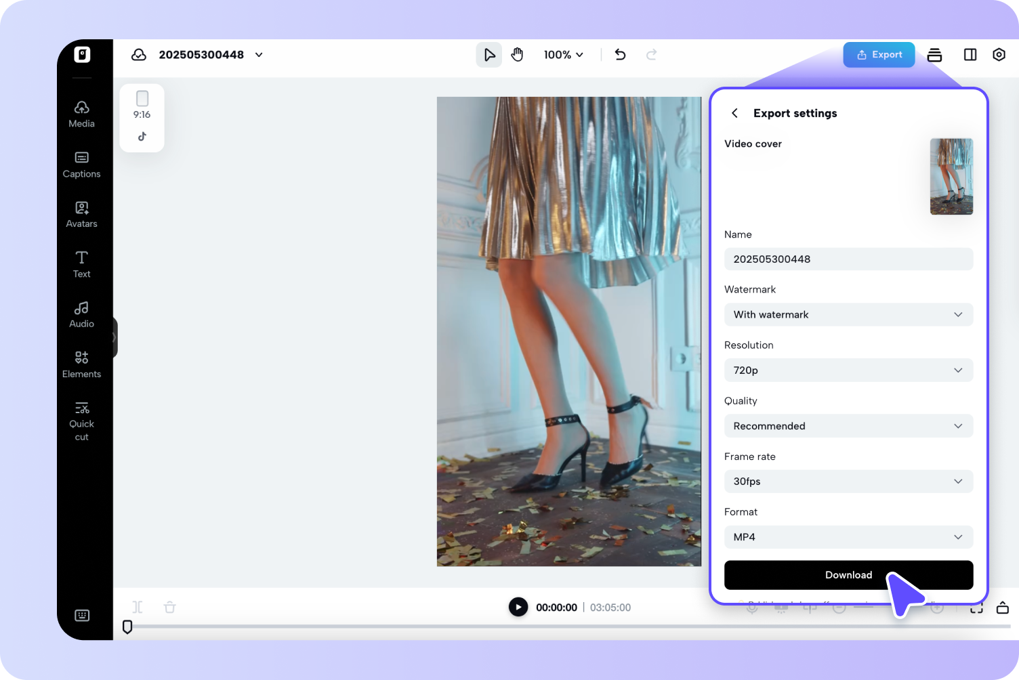This screenshot has width=1019, height=680.
Task: Click the redo arrow icon
Action: pos(651,55)
